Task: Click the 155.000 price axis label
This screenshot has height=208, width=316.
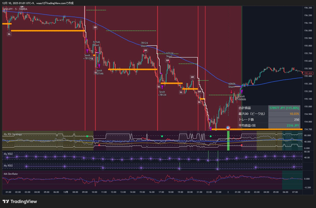Action: coord(308,107)
